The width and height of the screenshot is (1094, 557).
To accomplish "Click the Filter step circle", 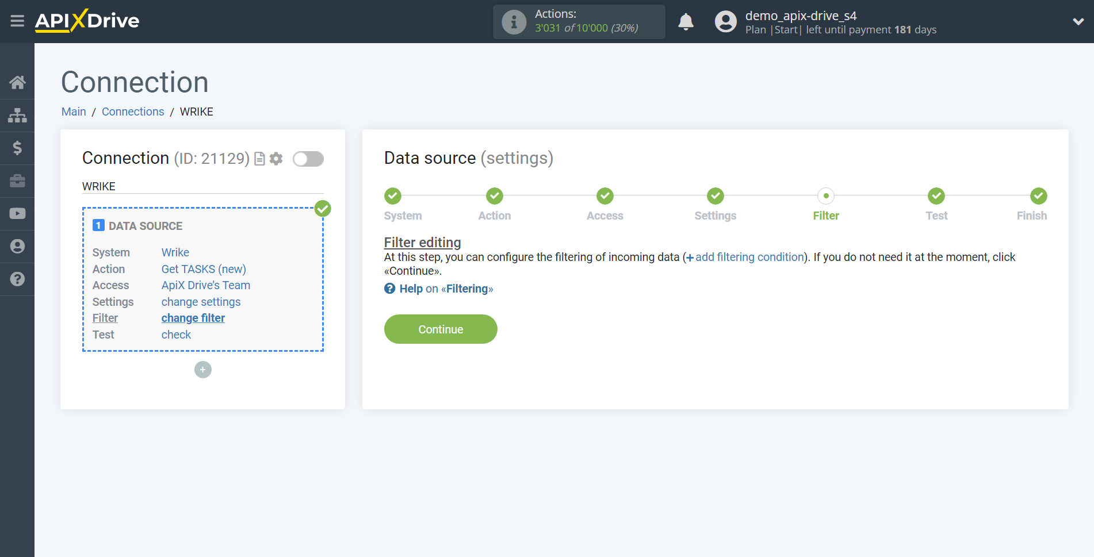I will tap(826, 196).
